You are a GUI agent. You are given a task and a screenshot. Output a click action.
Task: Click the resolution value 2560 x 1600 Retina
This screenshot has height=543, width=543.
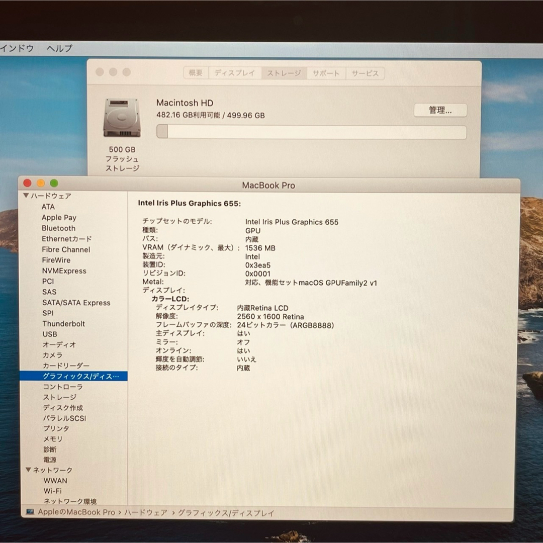tap(270, 317)
